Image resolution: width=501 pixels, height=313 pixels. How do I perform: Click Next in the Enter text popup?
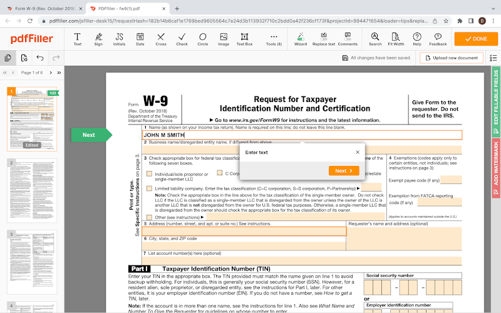pos(344,170)
